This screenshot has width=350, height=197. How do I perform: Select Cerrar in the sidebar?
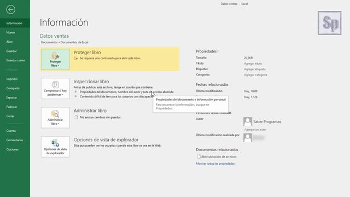[15, 116]
